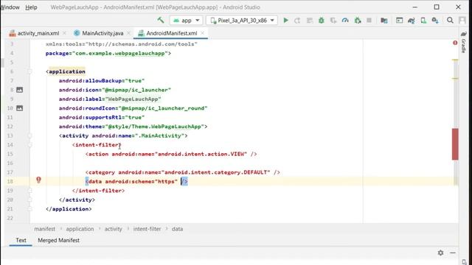The width and height of the screenshot is (472, 265).
Task: Open the Gradle side tool window
Action: 464,42
